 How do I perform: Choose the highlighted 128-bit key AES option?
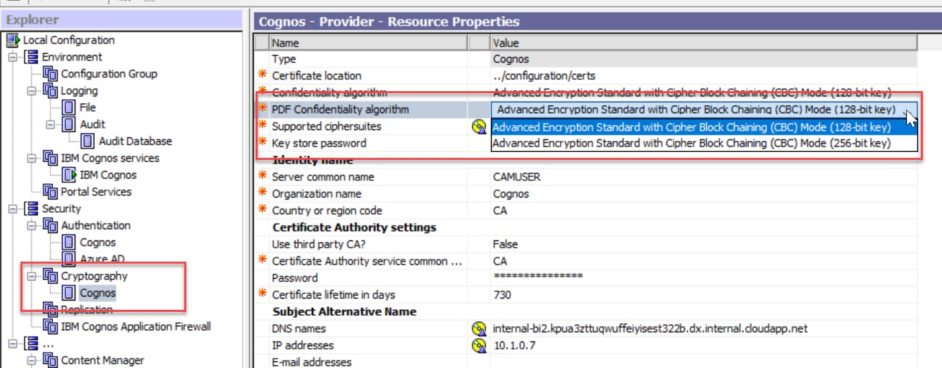[x=691, y=127]
